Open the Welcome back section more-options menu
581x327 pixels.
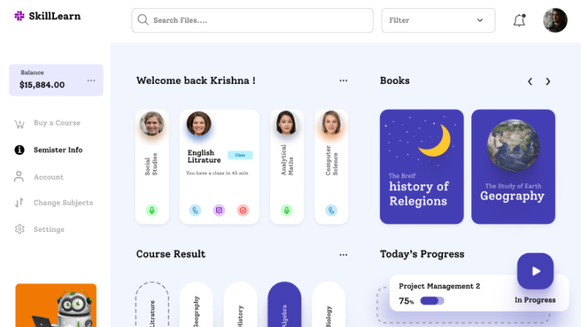pos(344,81)
